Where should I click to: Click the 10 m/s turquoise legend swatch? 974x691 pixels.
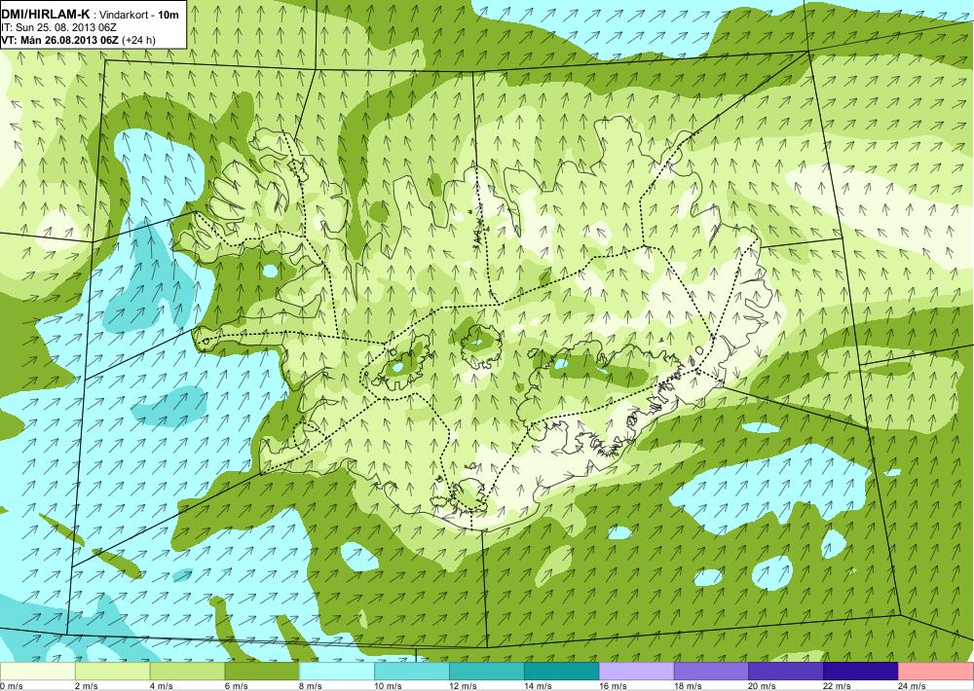point(412,672)
